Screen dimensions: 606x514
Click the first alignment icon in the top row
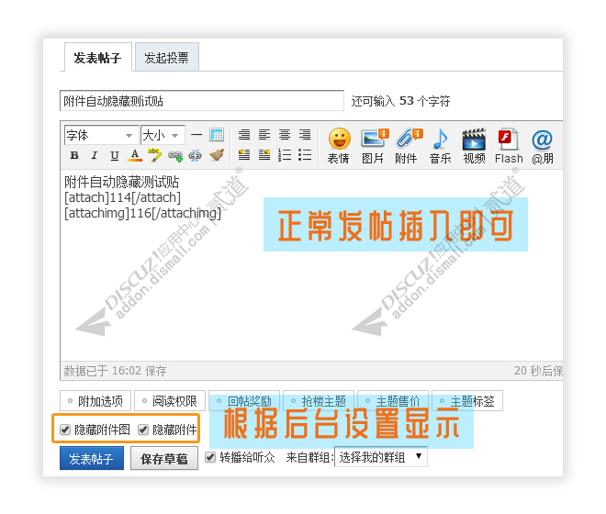pos(244,135)
